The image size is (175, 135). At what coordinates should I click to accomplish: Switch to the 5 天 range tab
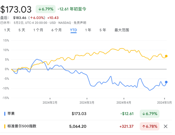coord(22,30)
